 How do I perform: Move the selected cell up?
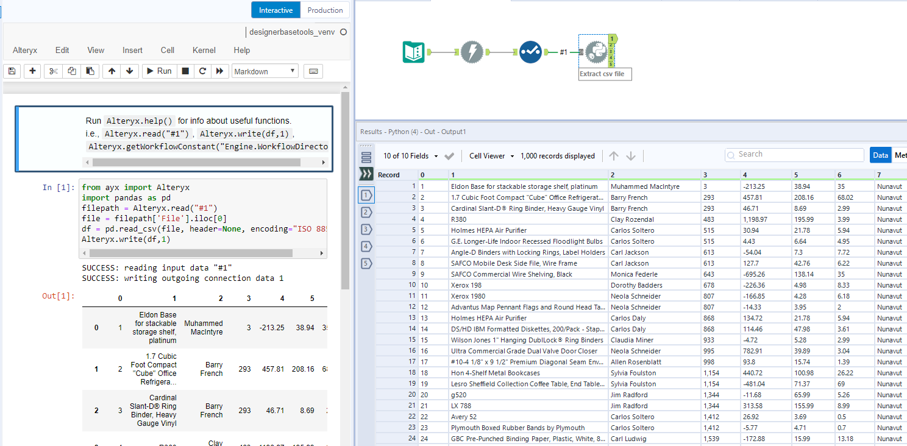(112, 71)
